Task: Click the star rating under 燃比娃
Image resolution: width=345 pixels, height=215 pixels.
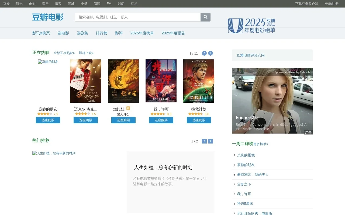Action: click(123, 114)
